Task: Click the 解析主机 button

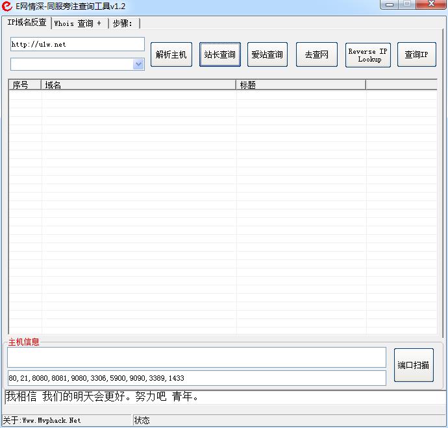Action: pos(171,54)
